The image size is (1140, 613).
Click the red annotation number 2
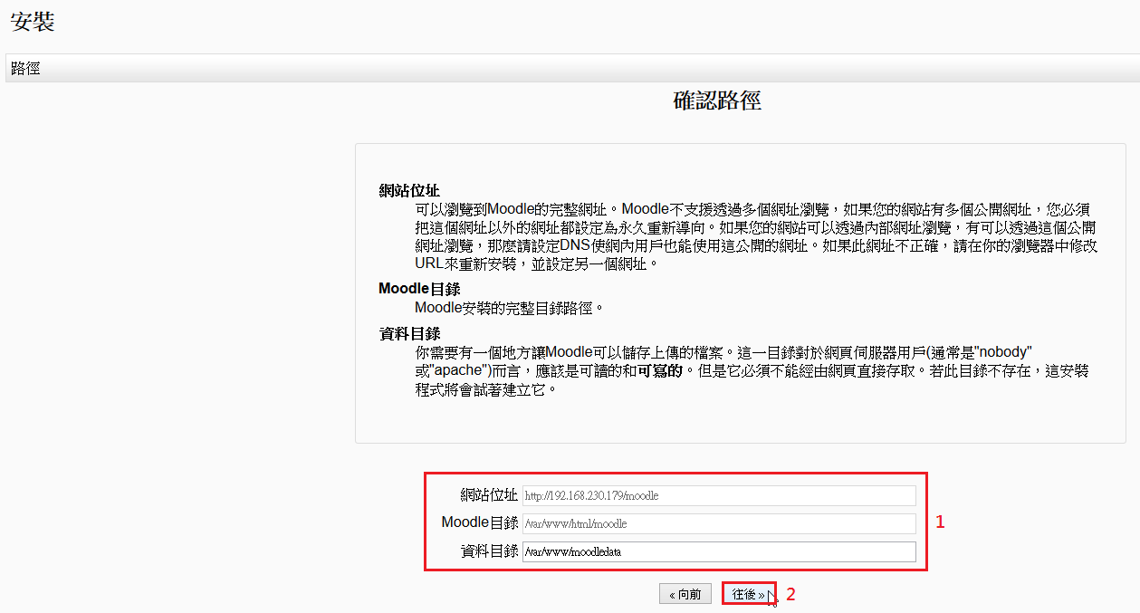pos(790,595)
